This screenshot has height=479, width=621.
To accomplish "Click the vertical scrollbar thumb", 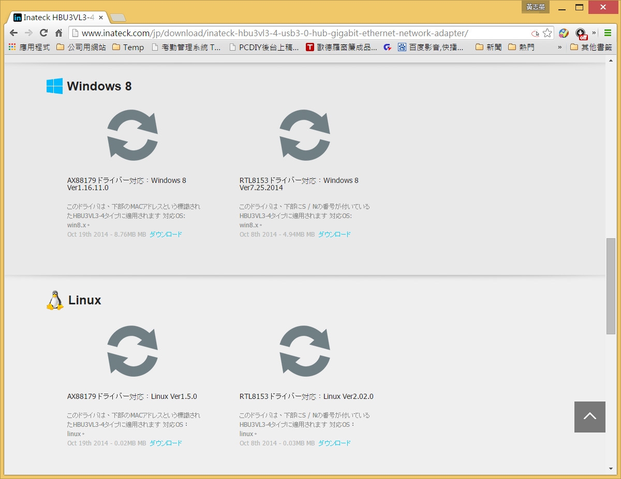I will [611, 287].
